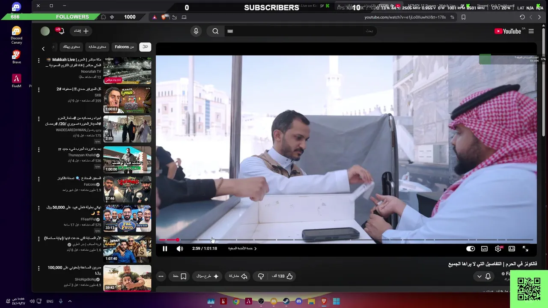Open the chapter title next to the timestamp
The image size is (548, 308).
[242, 249]
